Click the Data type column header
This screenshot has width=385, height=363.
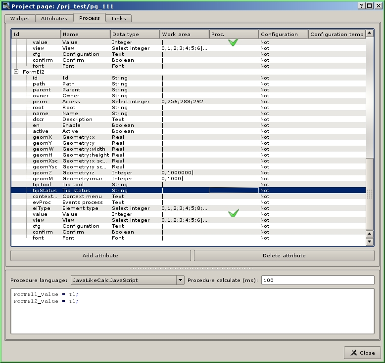tap(135, 34)
